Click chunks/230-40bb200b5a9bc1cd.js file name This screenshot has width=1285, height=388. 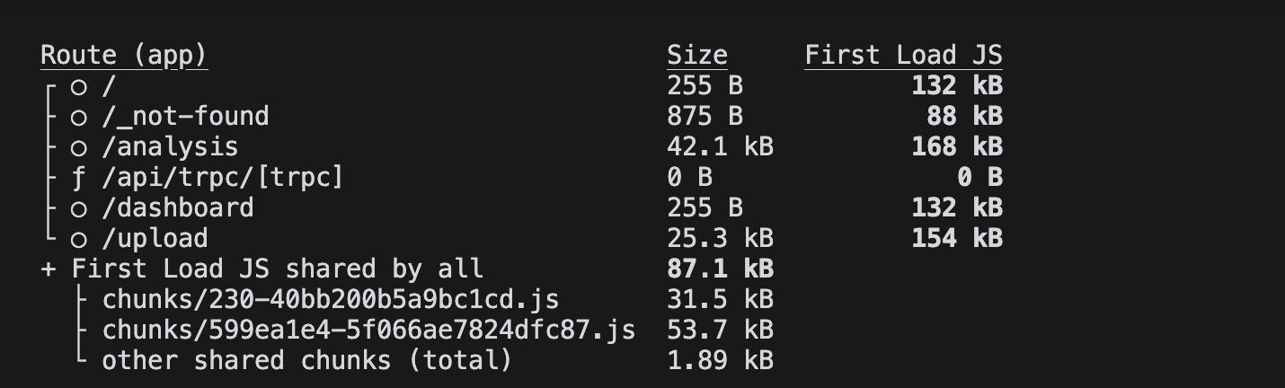coord(331,299)
